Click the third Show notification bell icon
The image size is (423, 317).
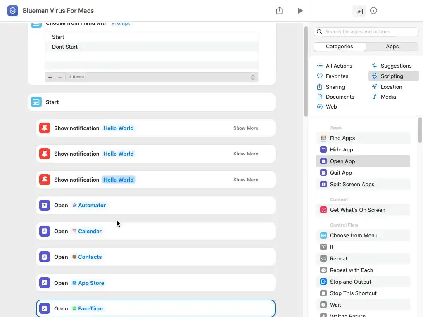(45, 180)
